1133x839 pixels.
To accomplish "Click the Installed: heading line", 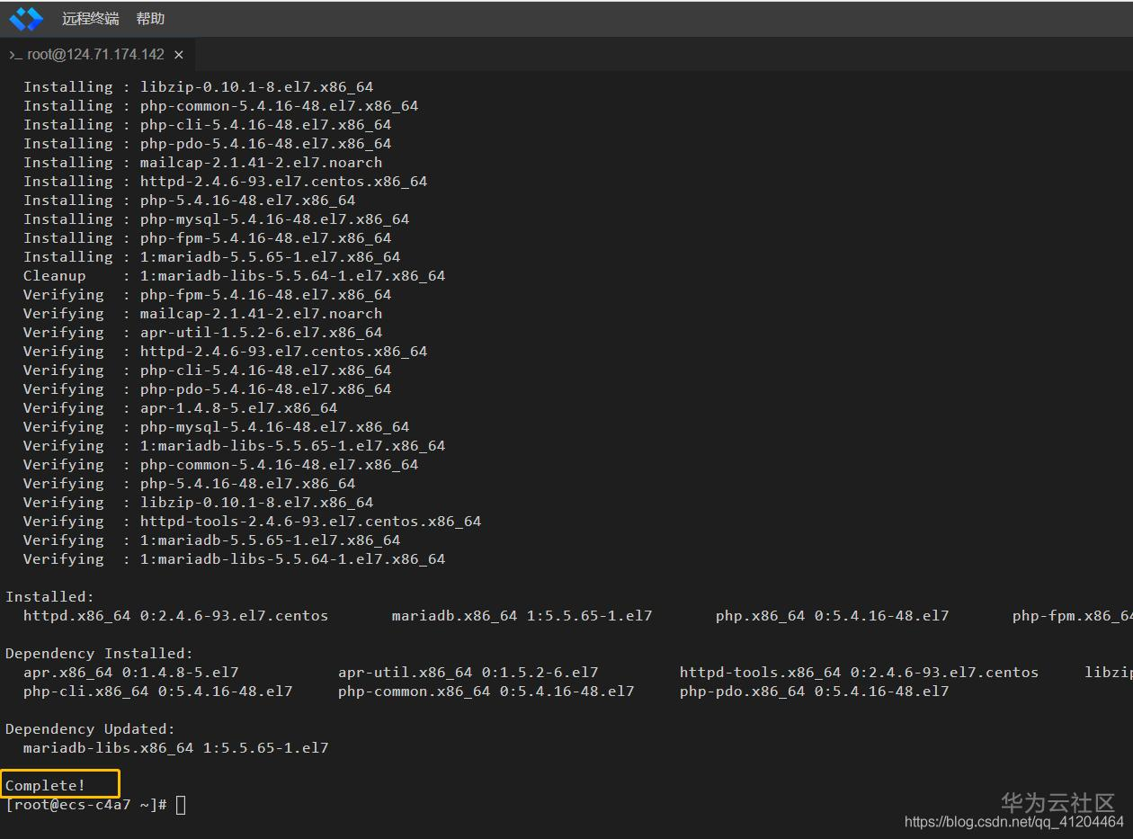I will (49, 597).
